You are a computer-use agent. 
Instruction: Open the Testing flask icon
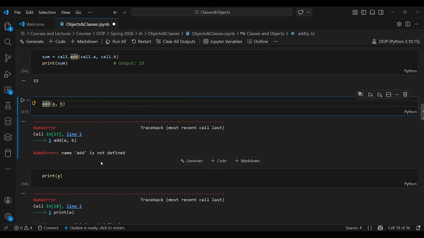[x=8, y=106]
